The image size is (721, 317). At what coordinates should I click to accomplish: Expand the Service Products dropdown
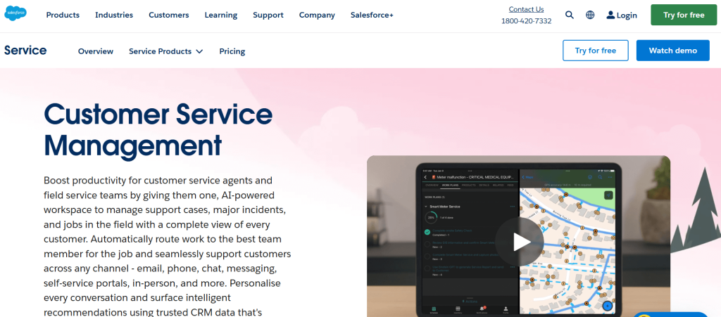(x=165, y=51)
